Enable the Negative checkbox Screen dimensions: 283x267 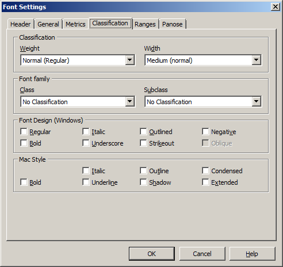pyautogui.click(x=205, y=132)
